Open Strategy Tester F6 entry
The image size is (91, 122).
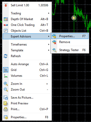coord(70,50)
